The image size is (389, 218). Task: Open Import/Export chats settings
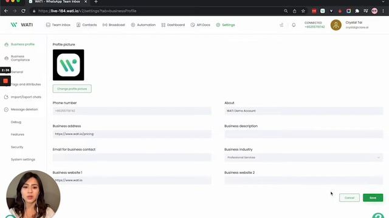26,97
